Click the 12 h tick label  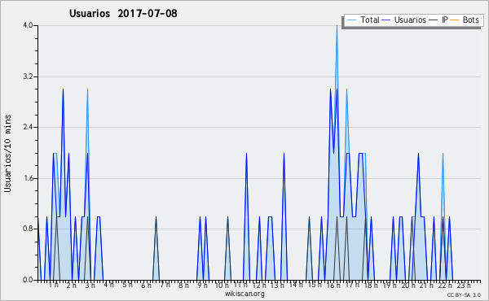point(259,285)
